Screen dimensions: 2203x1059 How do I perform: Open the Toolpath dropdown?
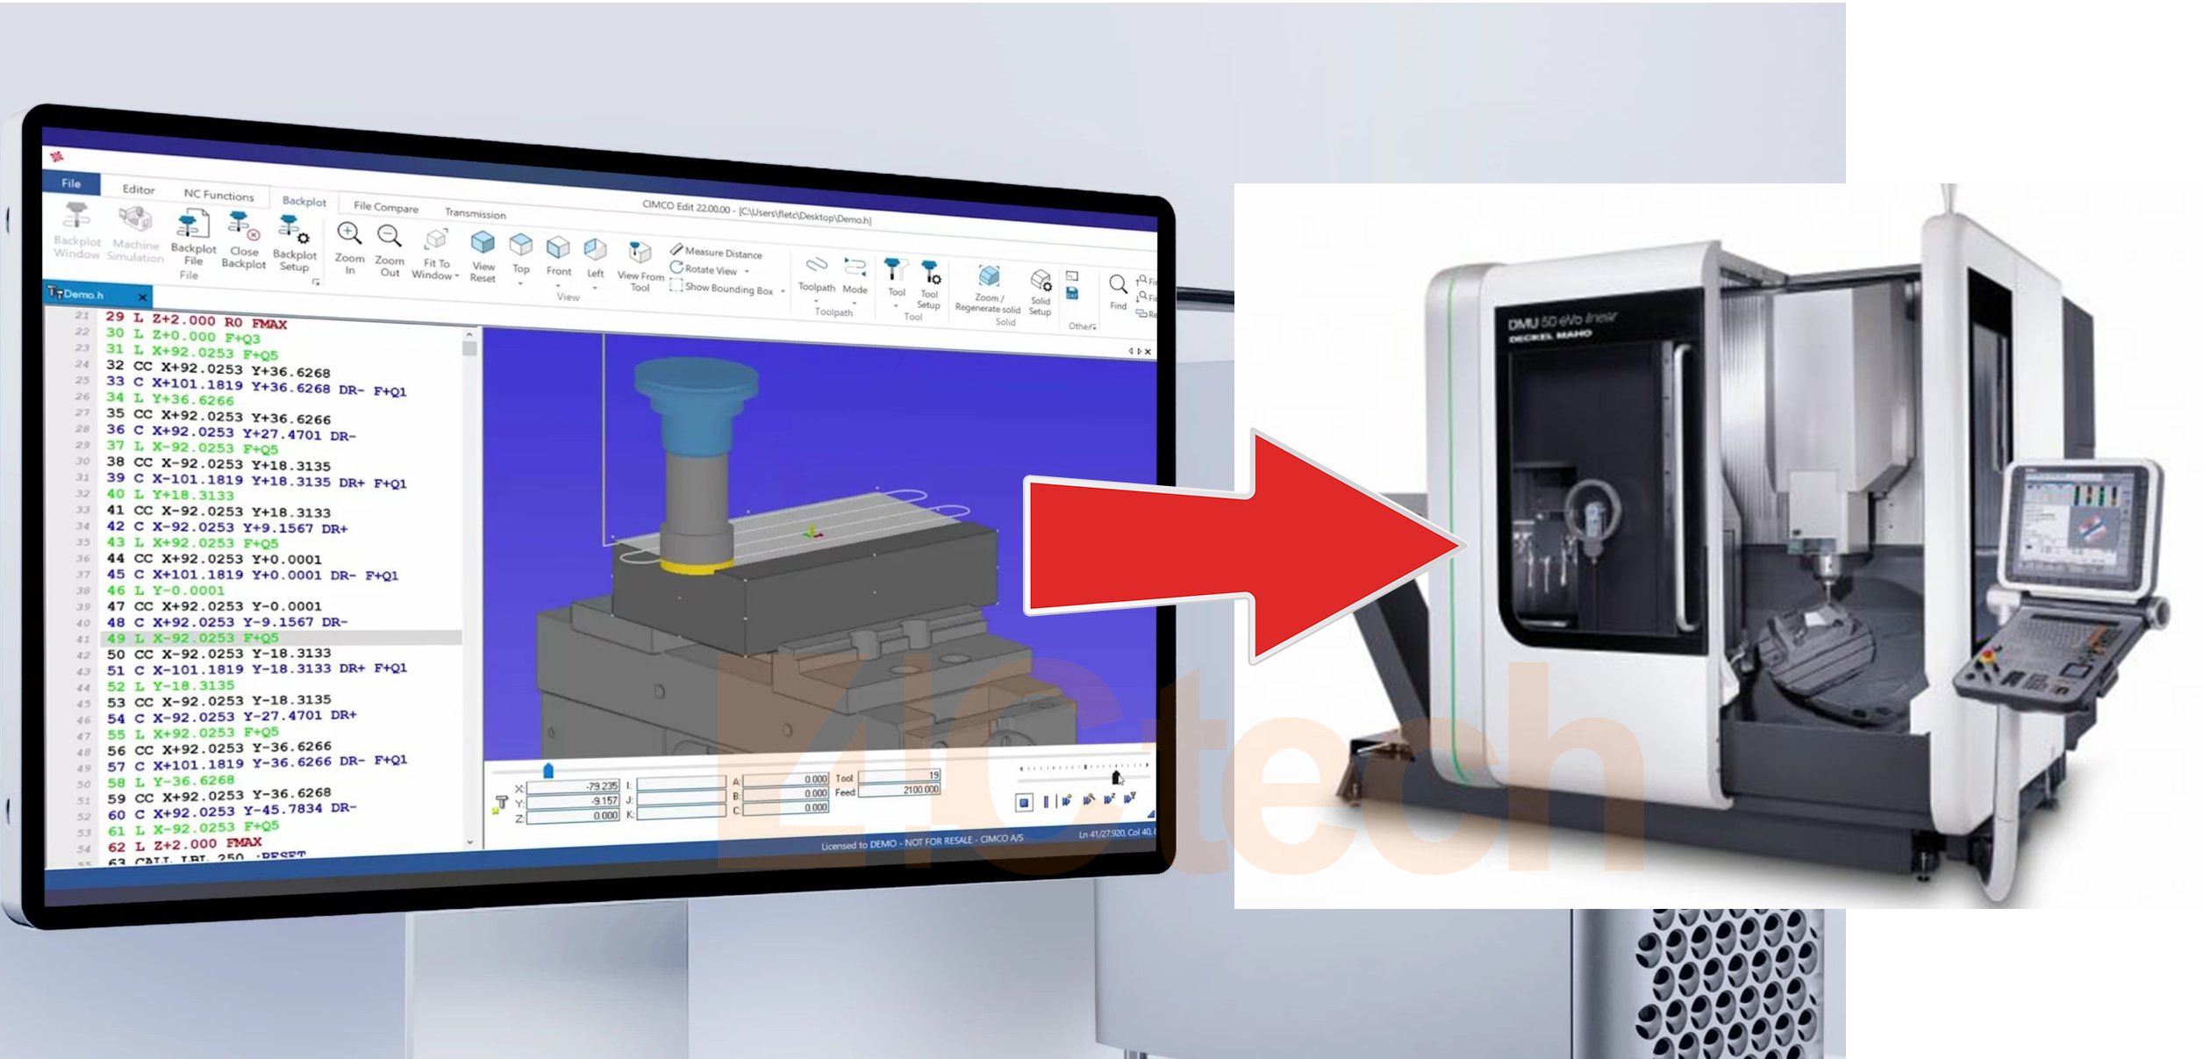(x=816, y=300)
